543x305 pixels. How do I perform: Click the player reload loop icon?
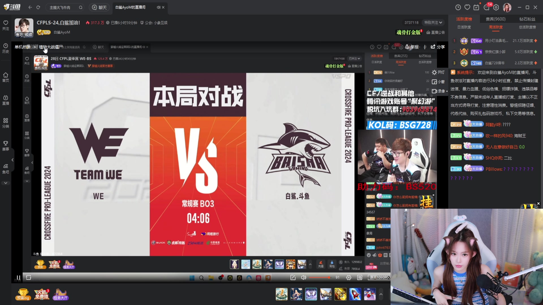[x=29, y=278]
